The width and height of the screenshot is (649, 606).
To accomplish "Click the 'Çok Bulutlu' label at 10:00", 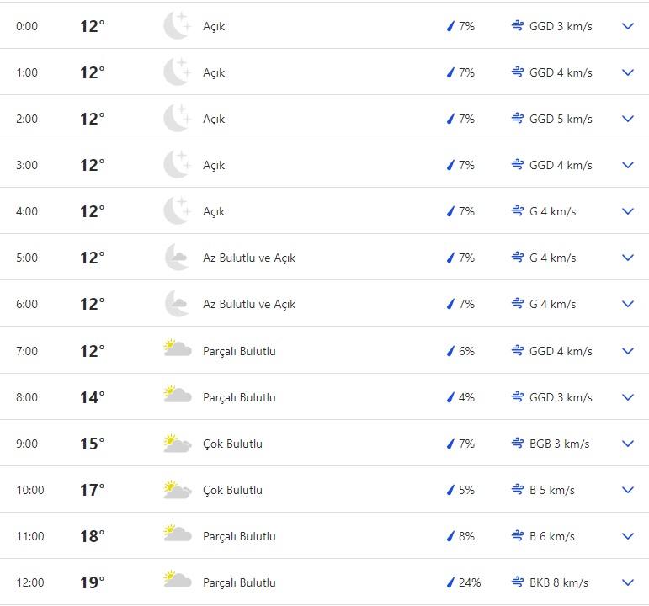I will click(232, 490).
